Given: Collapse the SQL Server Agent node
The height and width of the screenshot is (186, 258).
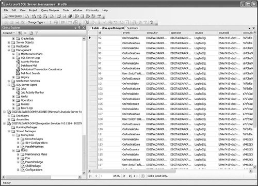Looking at the screenshot, I should (9, 85).
